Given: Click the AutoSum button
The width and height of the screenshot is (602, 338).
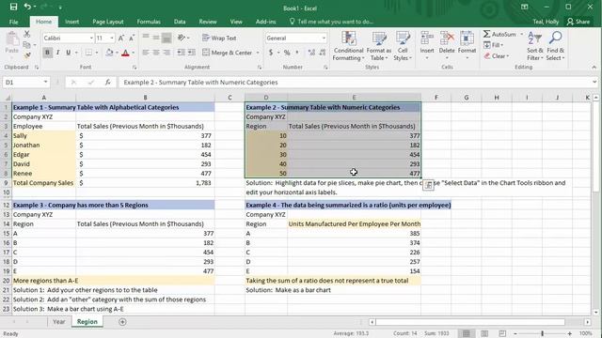Looking at the screenshot, I should click(x=499, y=34).
